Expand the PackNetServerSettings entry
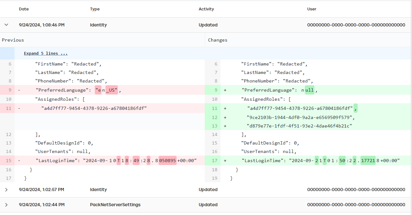This screenshot has width=412, height=215. [x=7, y=205]
